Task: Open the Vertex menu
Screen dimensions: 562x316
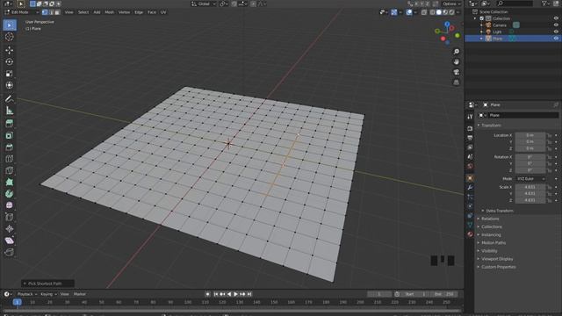Action: pos(124,12)
